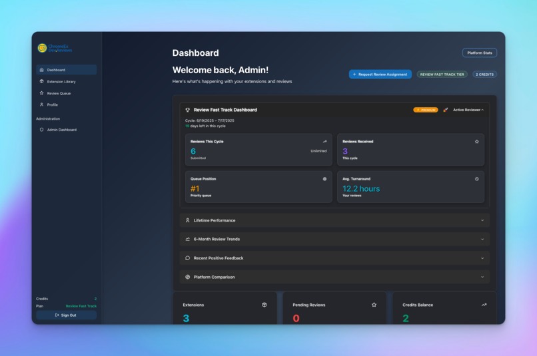The height and width of the screenshot is (356, 537).
Task: Click the dot icon in Queue Position card
Action: 324,179
